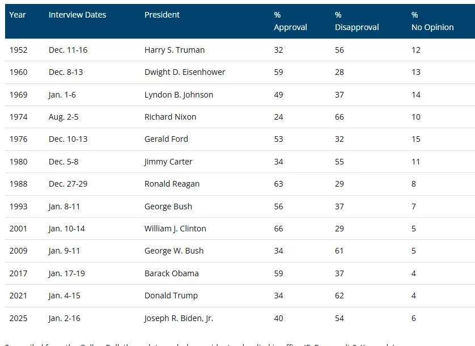475x346 pixels.
Task: Select the George W. Bush cell
Action: click(174, 251)
